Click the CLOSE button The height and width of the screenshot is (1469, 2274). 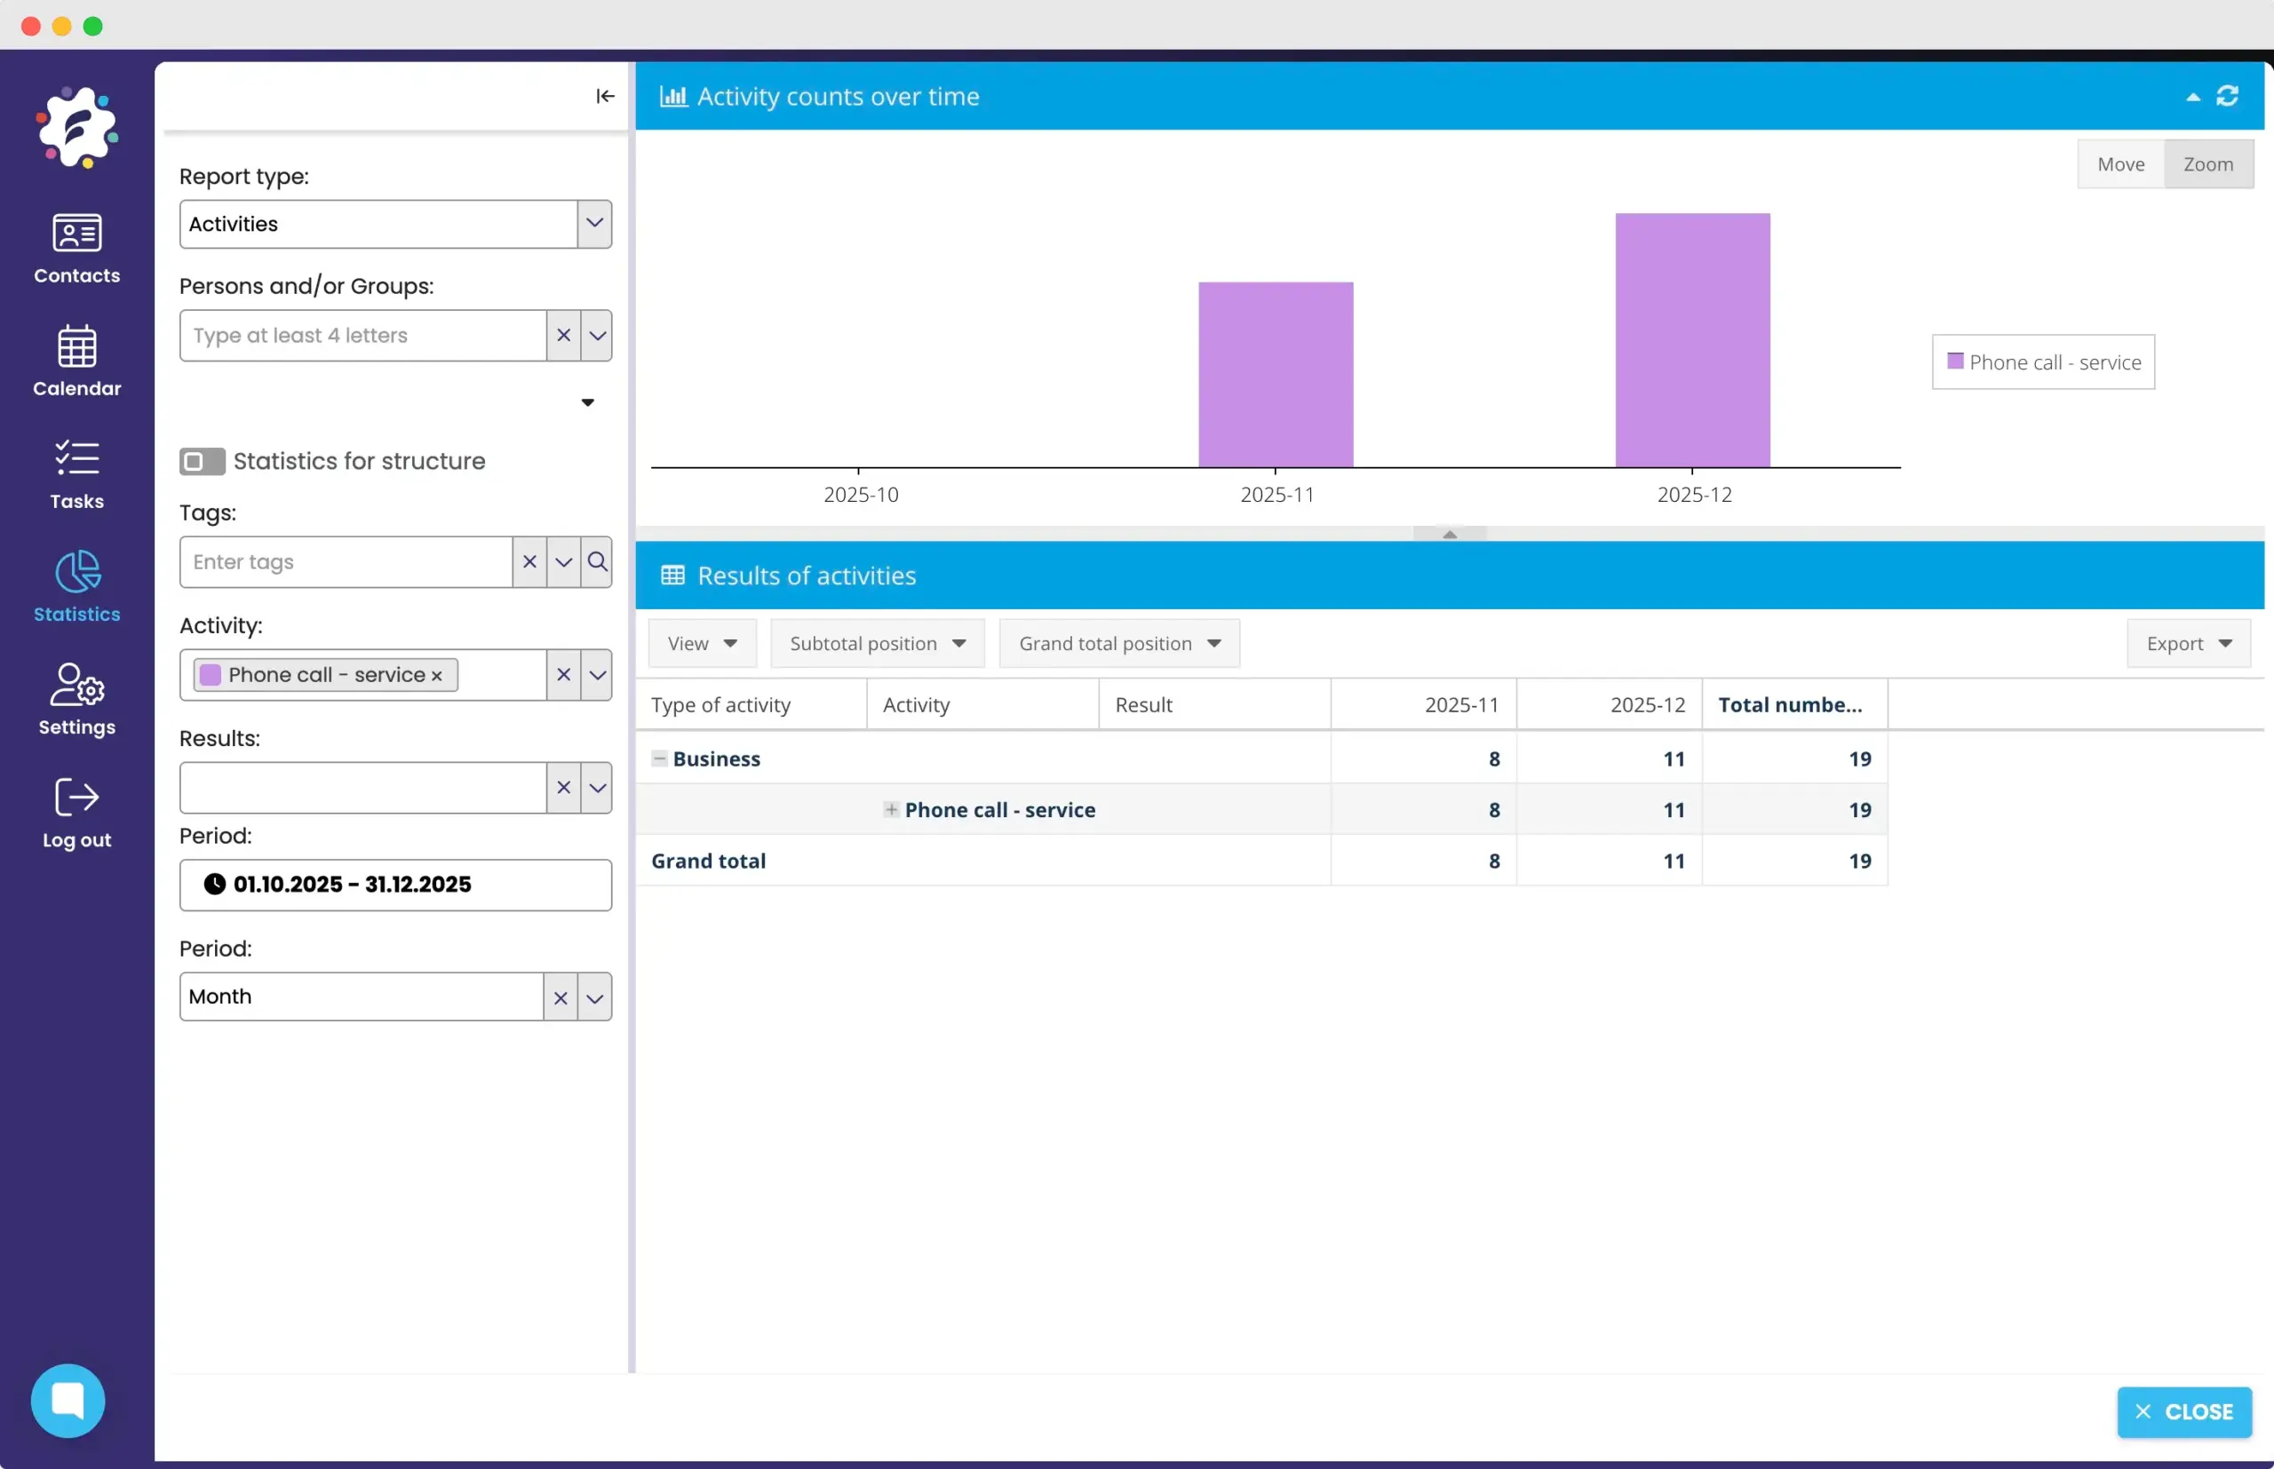[x=2183, y=1410]
